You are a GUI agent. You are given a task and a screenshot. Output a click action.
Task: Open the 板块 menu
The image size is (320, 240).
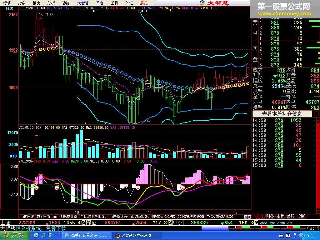(36, 3)
